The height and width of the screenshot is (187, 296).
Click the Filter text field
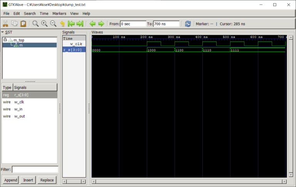(35, 169)
